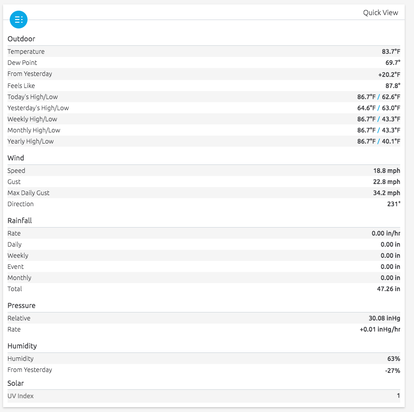Select the Outdoor Temperature row

pyautogui.click(x=204, y=51)
